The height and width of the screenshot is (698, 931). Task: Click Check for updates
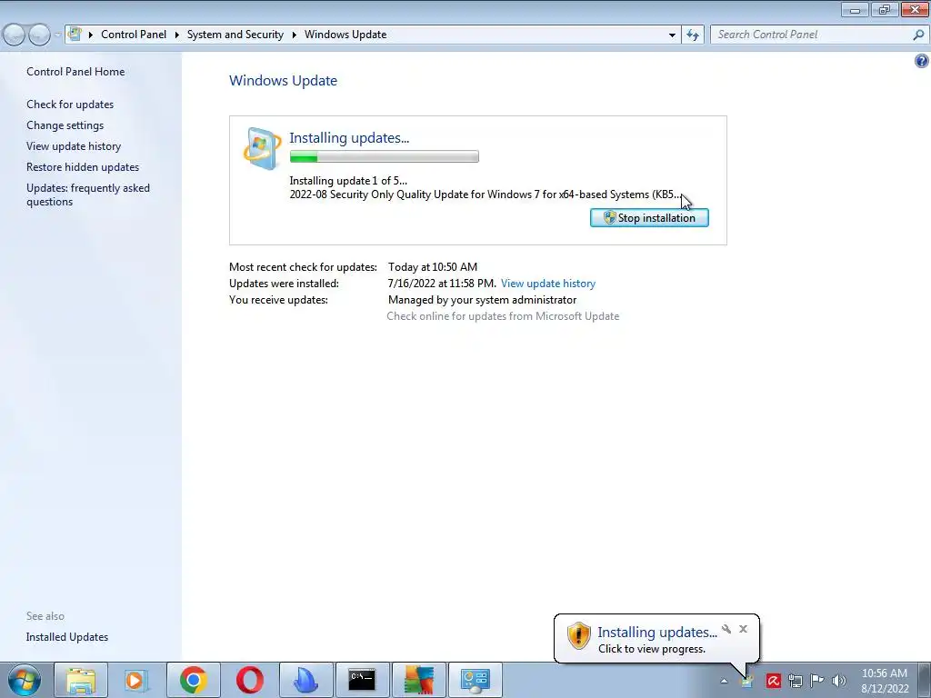70,105
